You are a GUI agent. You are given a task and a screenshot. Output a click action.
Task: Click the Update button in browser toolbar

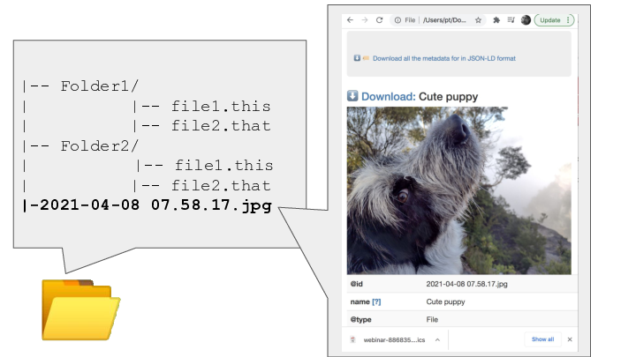click(x=549, y=19)
